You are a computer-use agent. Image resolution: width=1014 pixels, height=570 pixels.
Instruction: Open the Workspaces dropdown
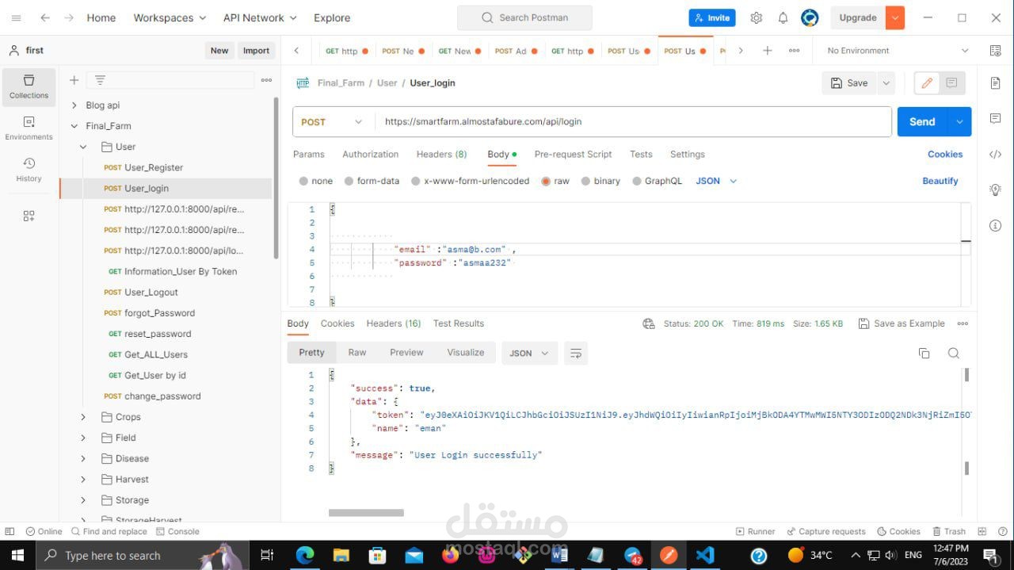pos(170,17)
